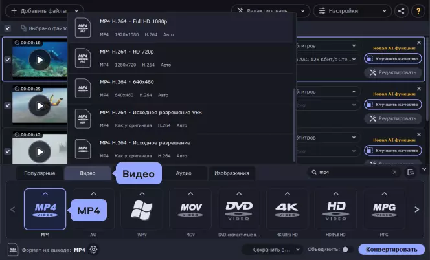
Task: Click the preset list scrollbar
Action: pos(294,125)
